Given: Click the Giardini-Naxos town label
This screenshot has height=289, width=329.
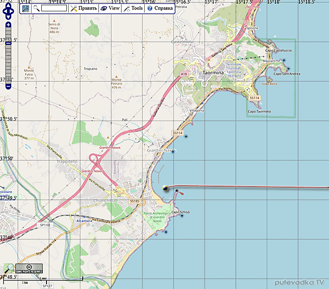Looking at the screenshot, I should tap(162, 150).
